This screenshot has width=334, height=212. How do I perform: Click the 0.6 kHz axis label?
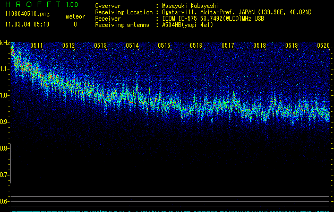pyautogui.click(x=4, y=201)
